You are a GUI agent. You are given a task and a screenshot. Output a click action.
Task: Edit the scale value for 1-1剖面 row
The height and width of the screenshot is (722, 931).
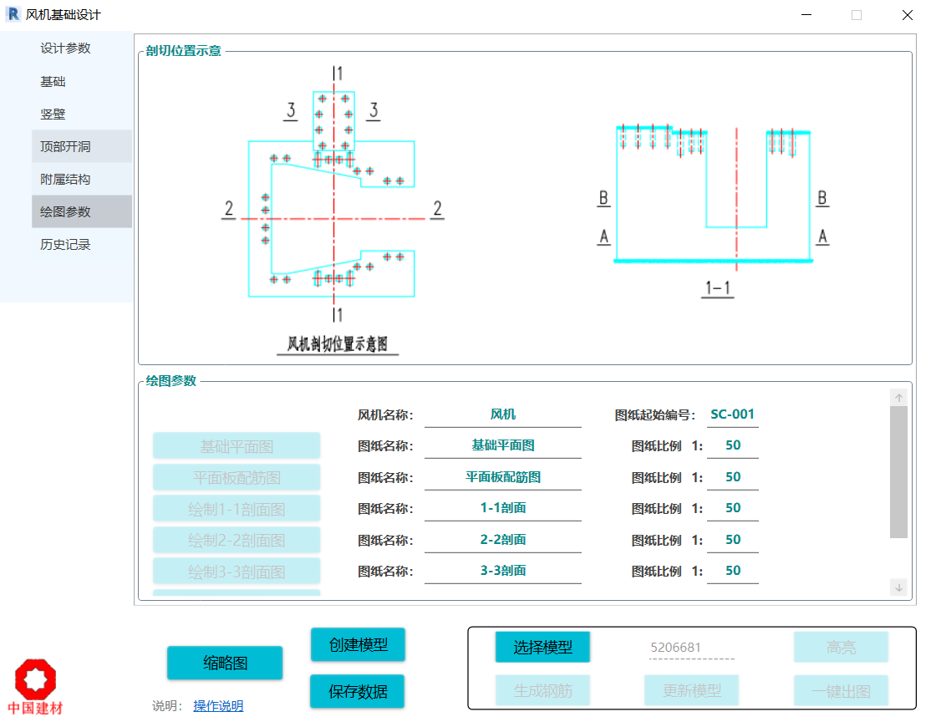[733, 508]
